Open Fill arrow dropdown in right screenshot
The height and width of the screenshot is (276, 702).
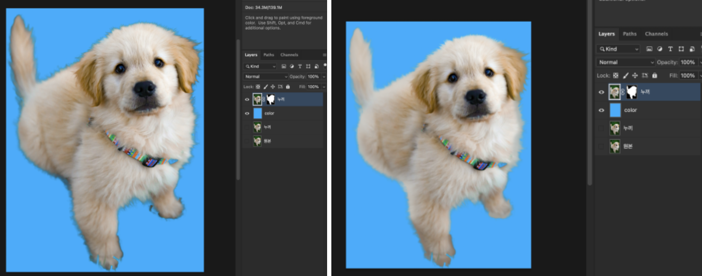coord(699,75)
